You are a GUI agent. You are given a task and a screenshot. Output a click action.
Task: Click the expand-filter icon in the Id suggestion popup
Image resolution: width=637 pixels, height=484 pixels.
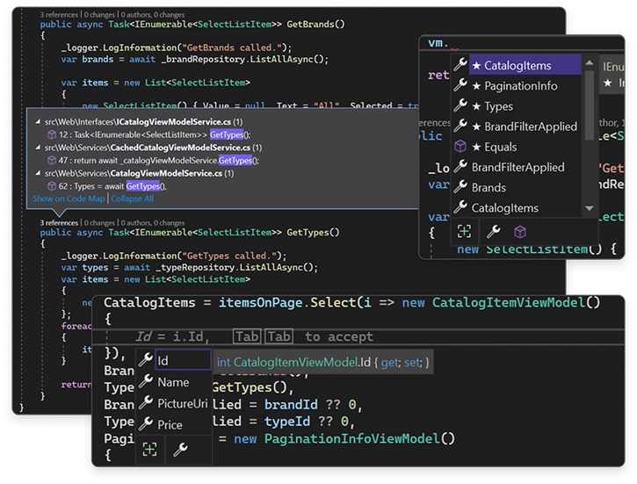tap(150, 450)
